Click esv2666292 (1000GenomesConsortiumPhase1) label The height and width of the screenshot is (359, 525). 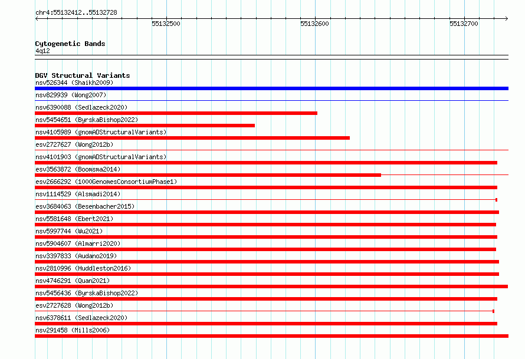coord(106,182)
